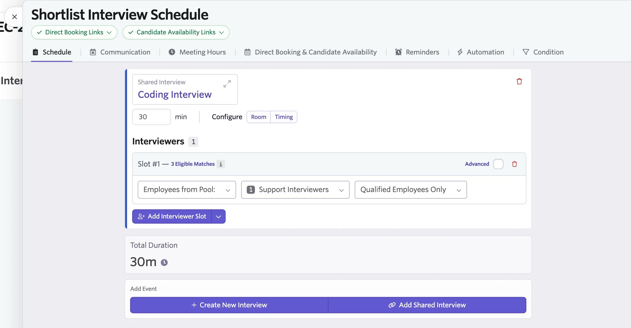Click the 3 Eligible Matches link
Screen dimensions: 631x328
click(193, 164)
